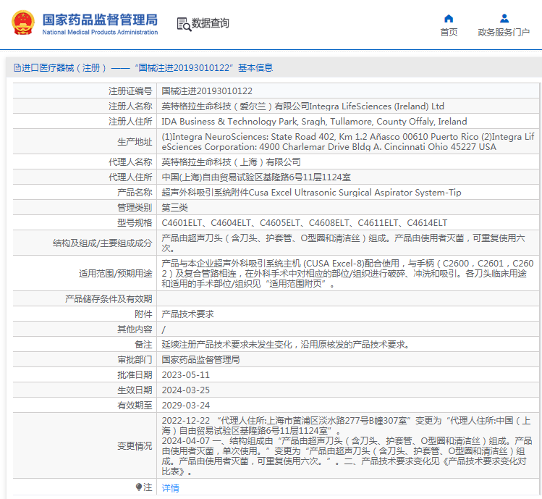The height and width of the screenshot is (499, 542).
Task: Click the 有效期至 row label
Action: (135, 406)
